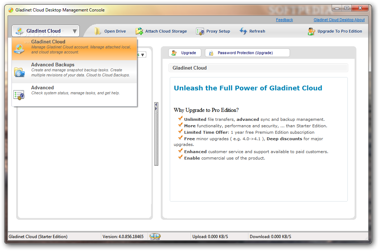The width and height of the screenshot is (379, 251).
Task: Click 'Unleash the Full Power' heading
Action: pyautogui.click(x=248, y=88)
